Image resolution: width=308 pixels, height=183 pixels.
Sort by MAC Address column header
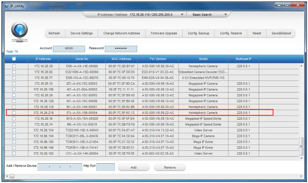pyautogui.click(x=121, y=59)
